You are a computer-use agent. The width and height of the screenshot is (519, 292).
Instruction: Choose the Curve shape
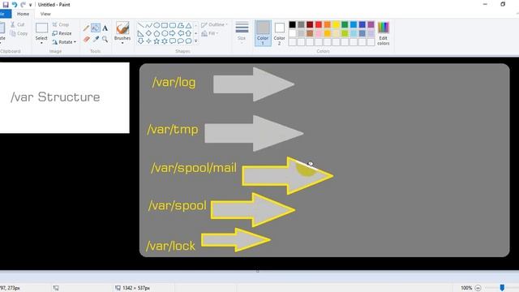coord(148,25)
